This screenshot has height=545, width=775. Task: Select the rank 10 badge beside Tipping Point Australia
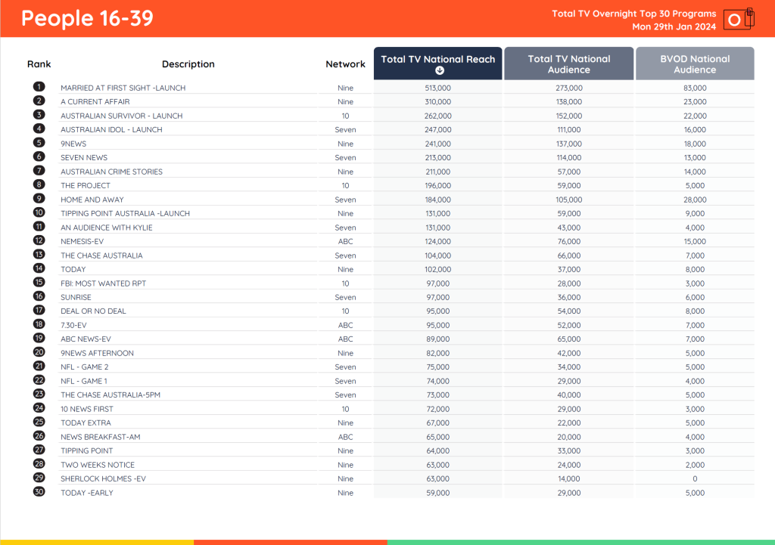click(x=39, y=213)
